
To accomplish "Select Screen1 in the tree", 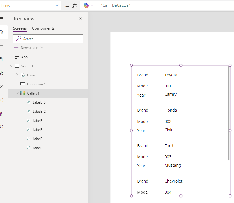I will tap(48, 66).
